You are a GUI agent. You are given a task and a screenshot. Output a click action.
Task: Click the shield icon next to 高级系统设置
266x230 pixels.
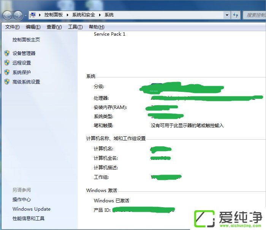[6, 82]
